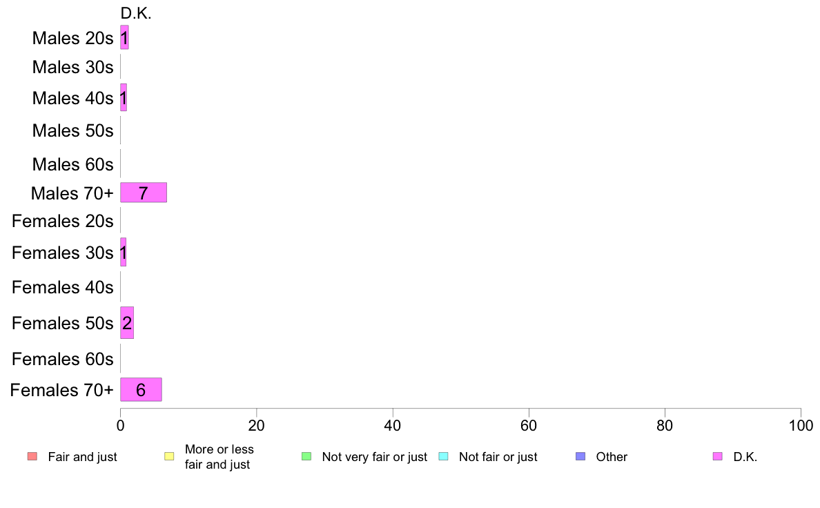Select the Females 70+ bar showing 6
The height and width of the screenshot is (508, 820).
tap(141, 389)
